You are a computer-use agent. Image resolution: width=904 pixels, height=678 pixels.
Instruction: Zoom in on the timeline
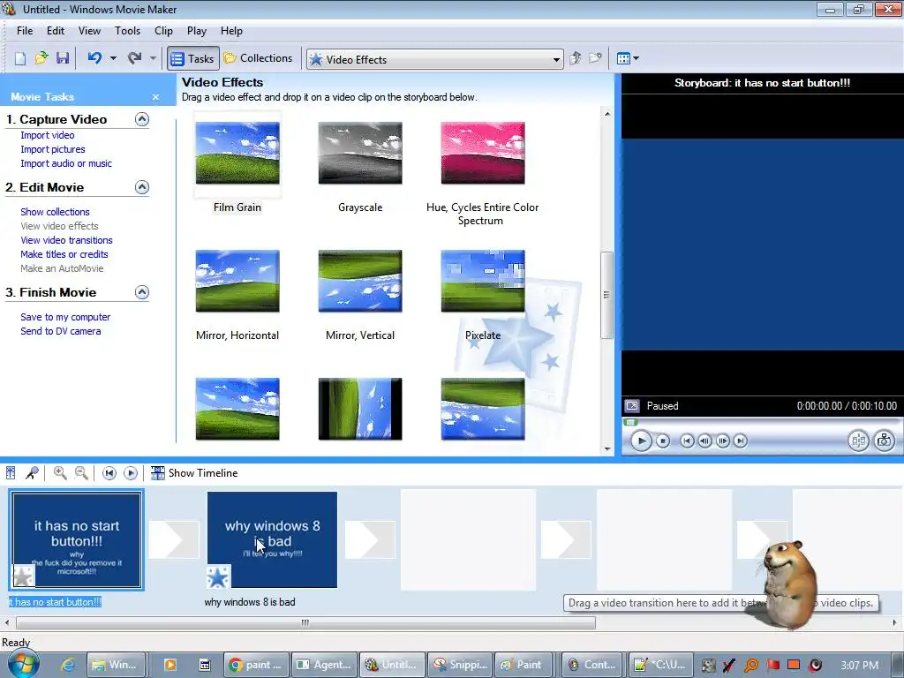(59, 473)
